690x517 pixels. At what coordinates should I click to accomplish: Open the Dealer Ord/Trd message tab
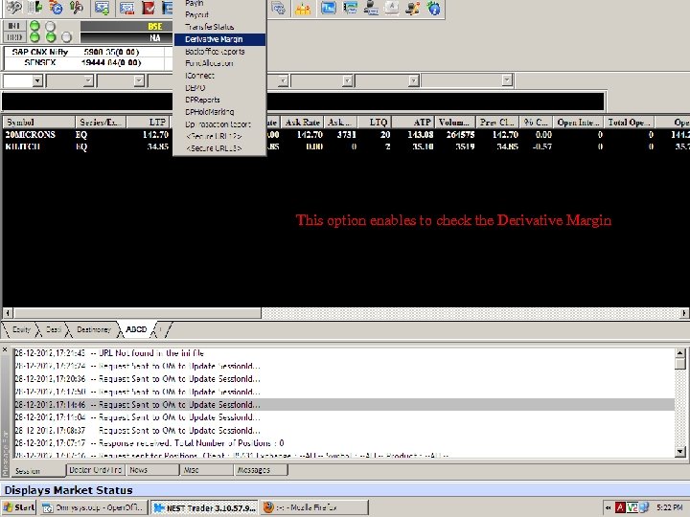[96, 470]
